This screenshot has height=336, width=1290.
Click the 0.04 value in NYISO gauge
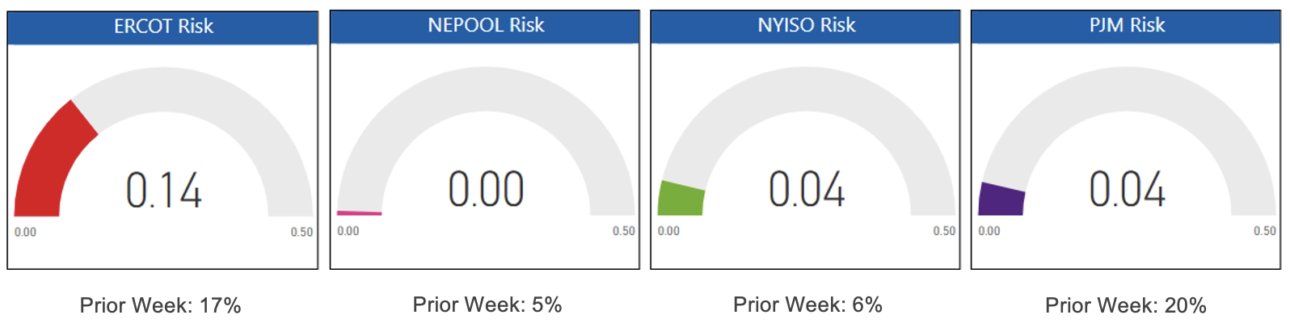(x=806, y=190)
